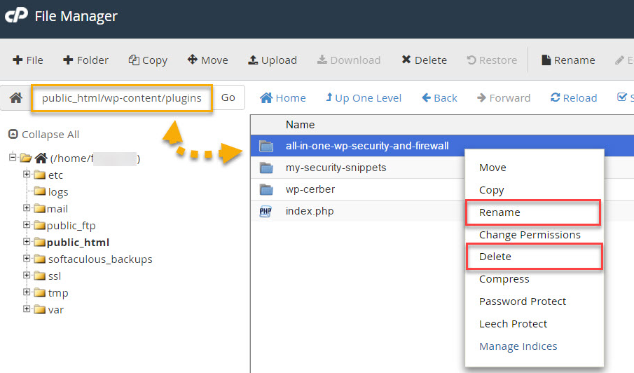Navigate to Home in the navigation bar
This screenshot has width=634, height=373.
[x=282, y=98]
